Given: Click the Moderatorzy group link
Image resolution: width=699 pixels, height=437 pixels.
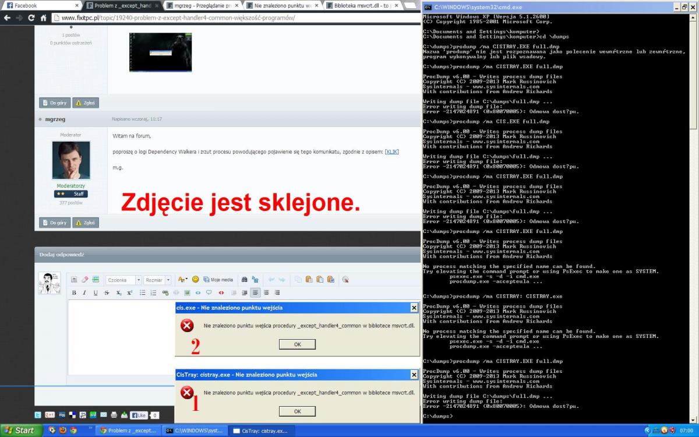Looking at the screenshot, I should (71, 185).
